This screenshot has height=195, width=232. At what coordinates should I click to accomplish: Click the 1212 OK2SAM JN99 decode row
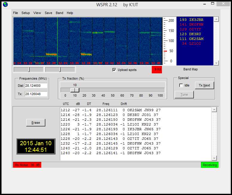tap(111, 110)
